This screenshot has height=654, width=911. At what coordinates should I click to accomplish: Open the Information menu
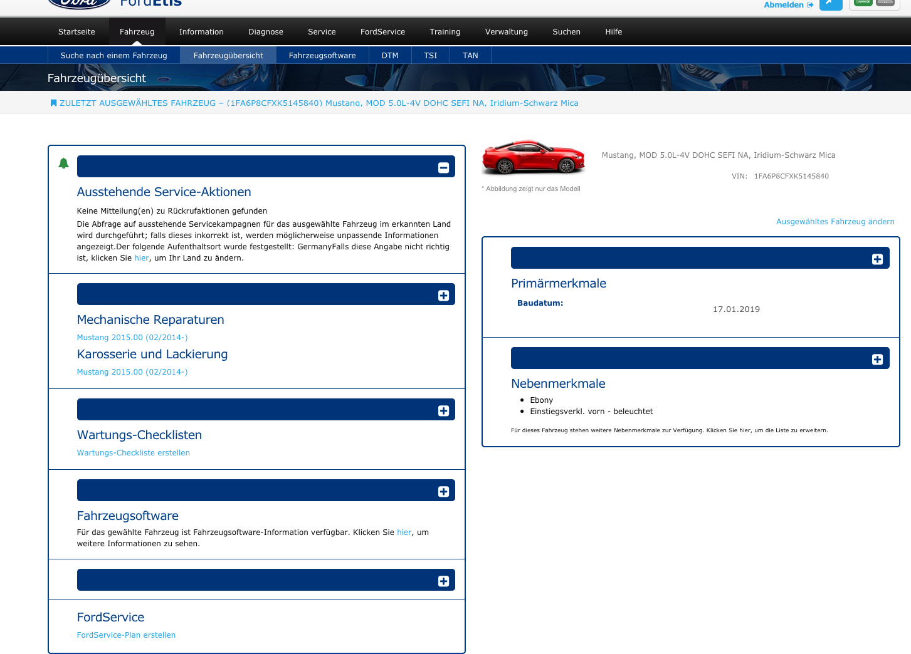pos(201,31)
